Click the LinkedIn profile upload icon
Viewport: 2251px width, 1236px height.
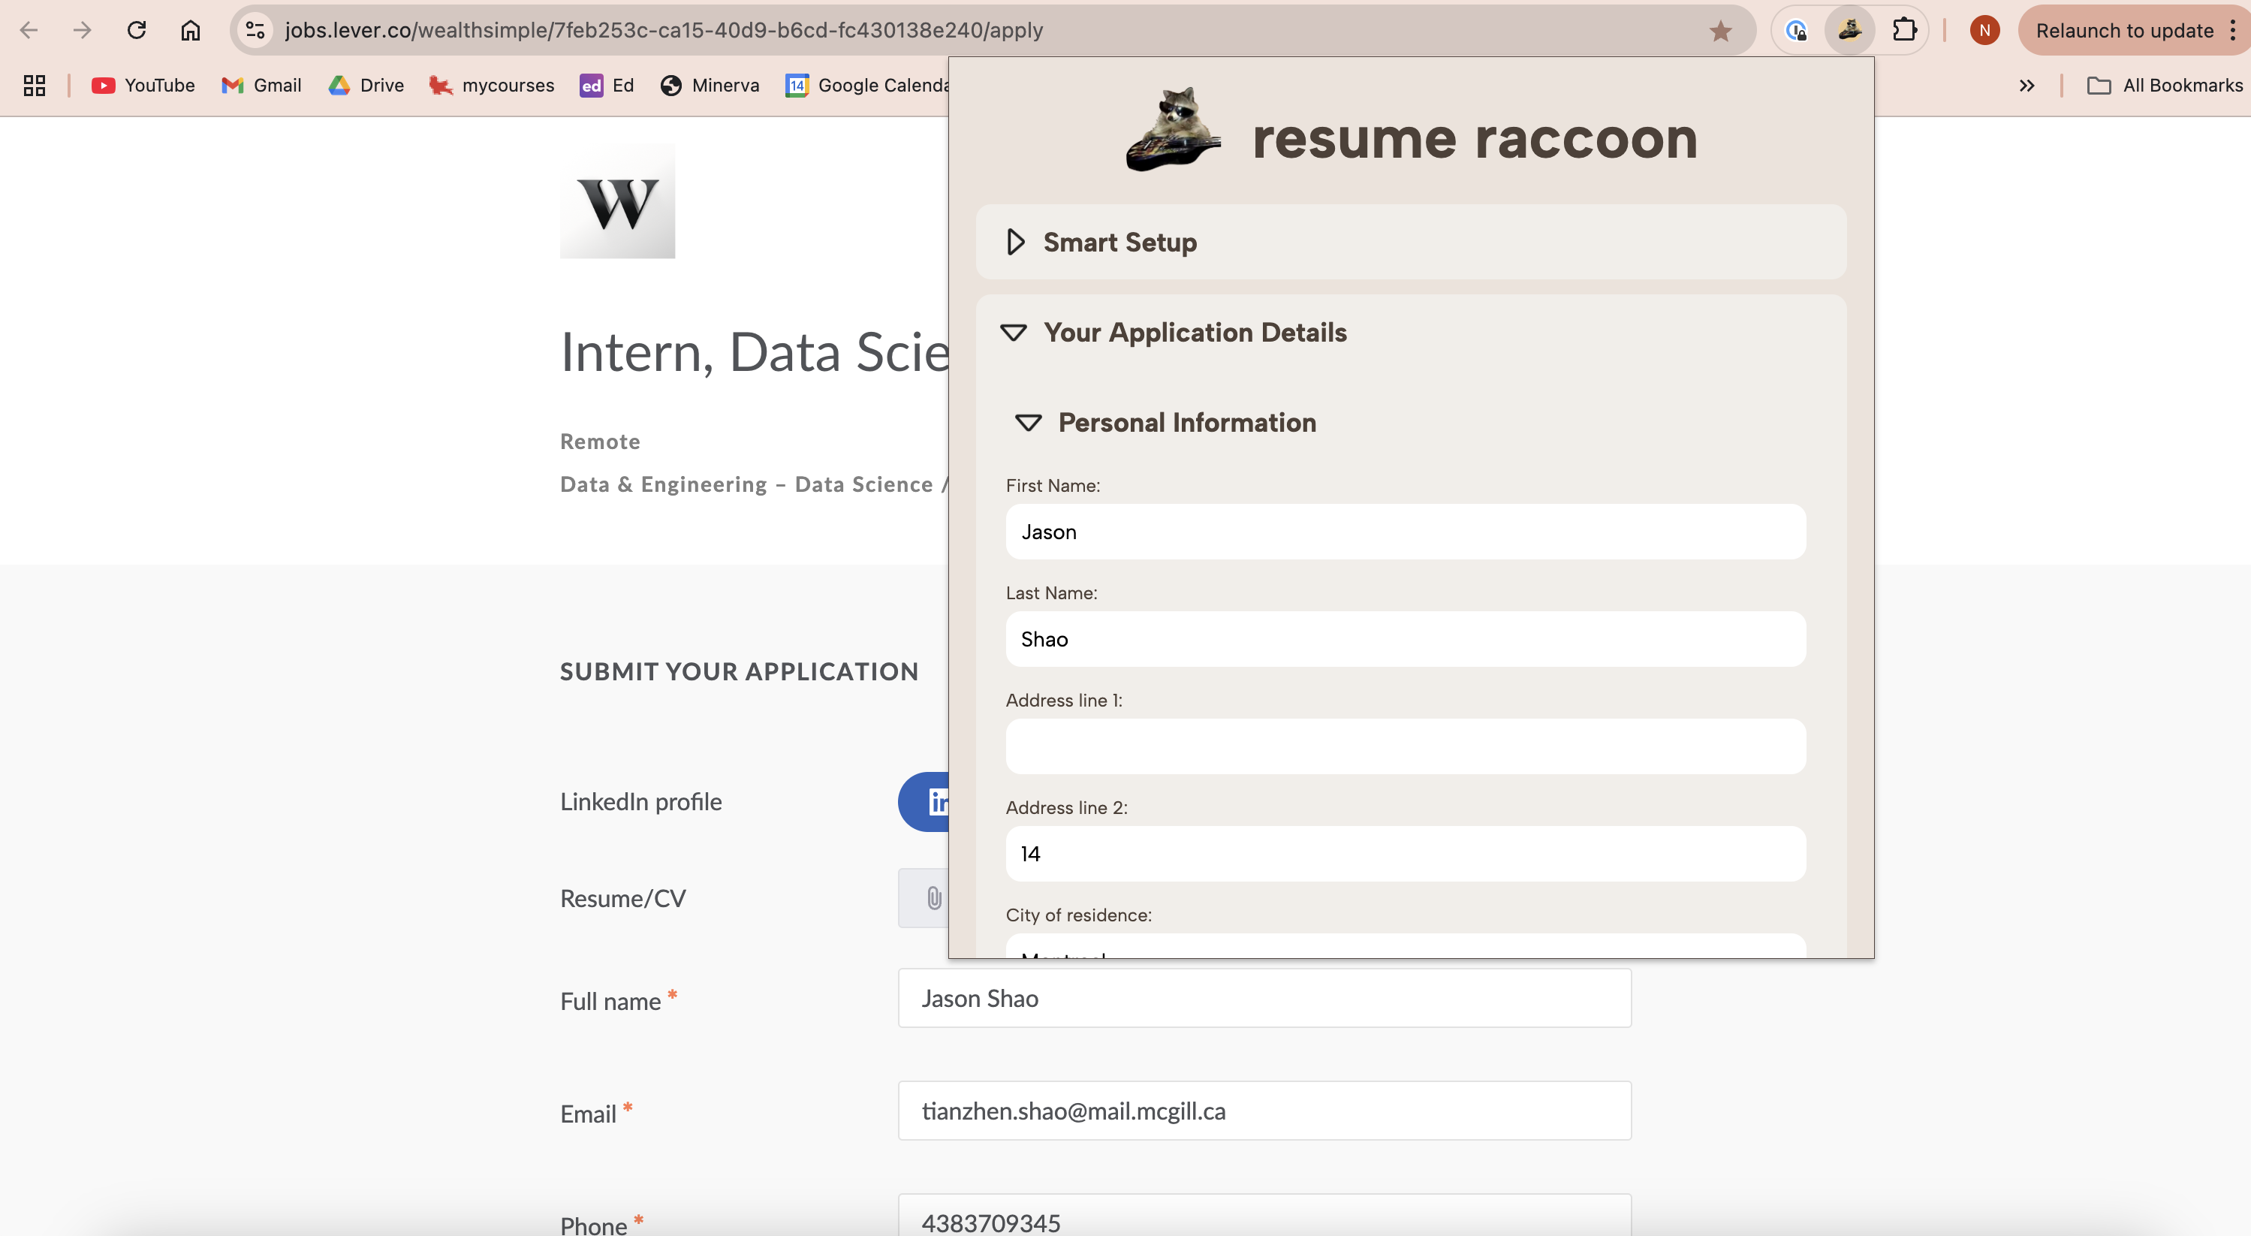[939, 800]
